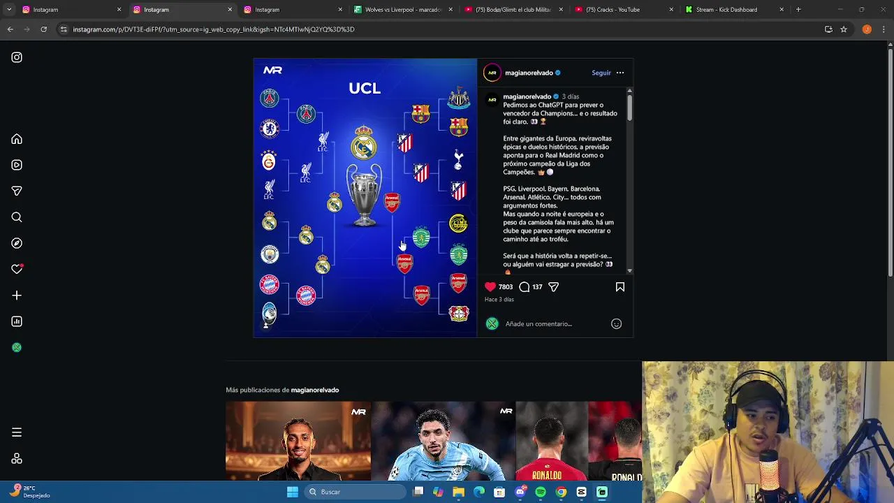
Task: Share the post with send icon
Action: (553, 286)
